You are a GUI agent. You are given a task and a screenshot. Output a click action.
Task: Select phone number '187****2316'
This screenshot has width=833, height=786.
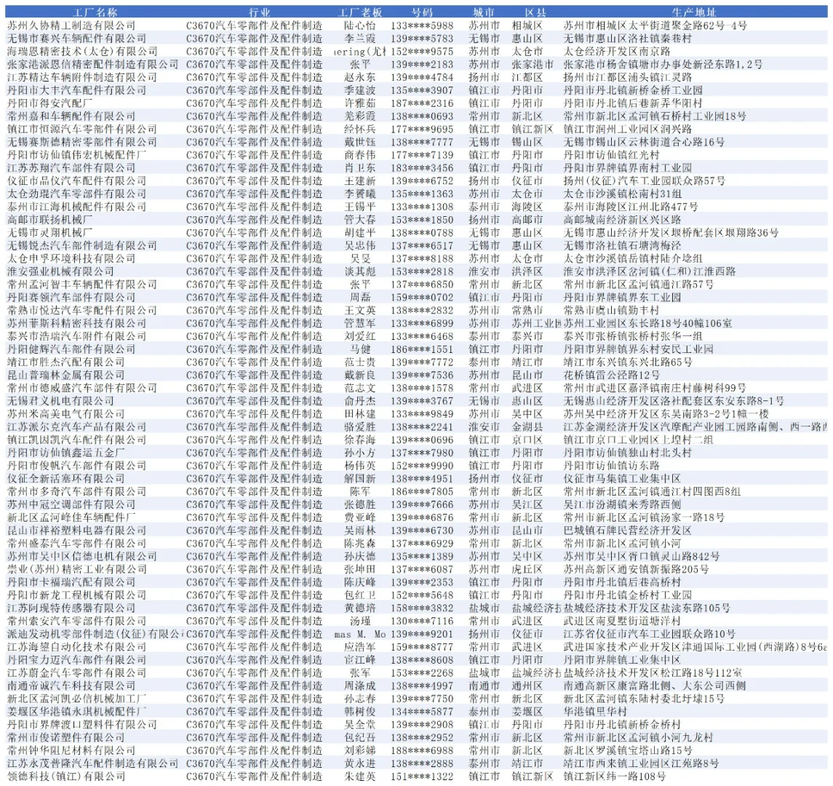tap(423, 103)
